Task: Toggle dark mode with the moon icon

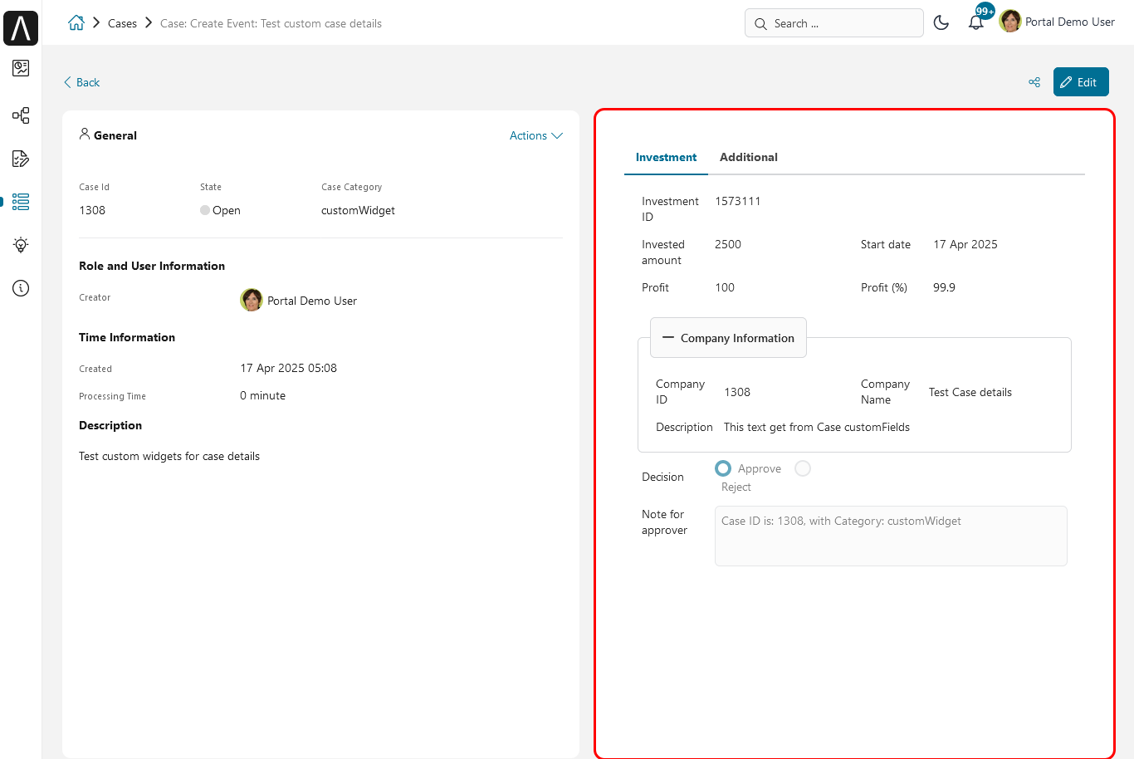Action: click(x=941, y=22)
